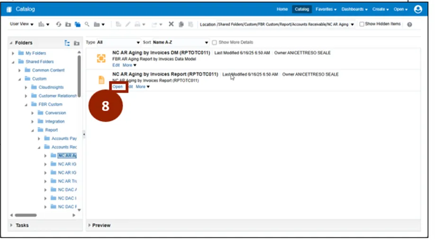
Task: Check the Show More Details checkbox
Action: point(214,43)
